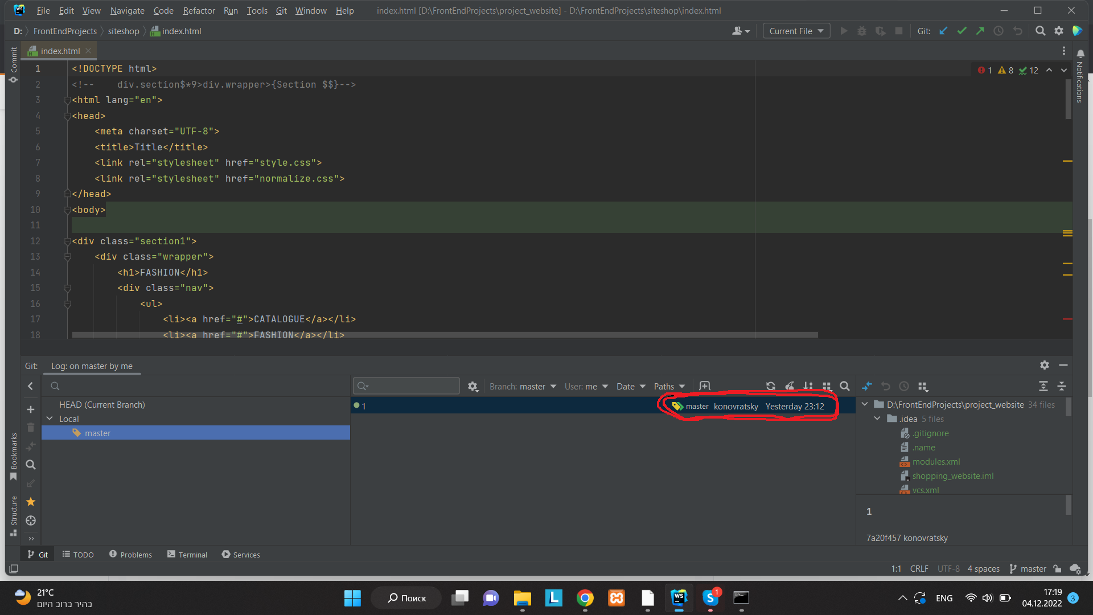Viewport: 1093px width, 615px height.
Task: Click the Git Push arrow icon
Action: (980, 31)
